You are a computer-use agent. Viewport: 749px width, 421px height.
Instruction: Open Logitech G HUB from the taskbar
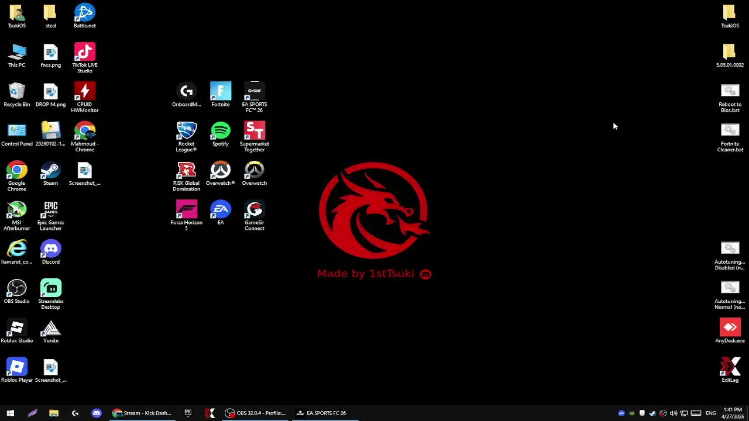pyautogui.click(x=75, y=413)
